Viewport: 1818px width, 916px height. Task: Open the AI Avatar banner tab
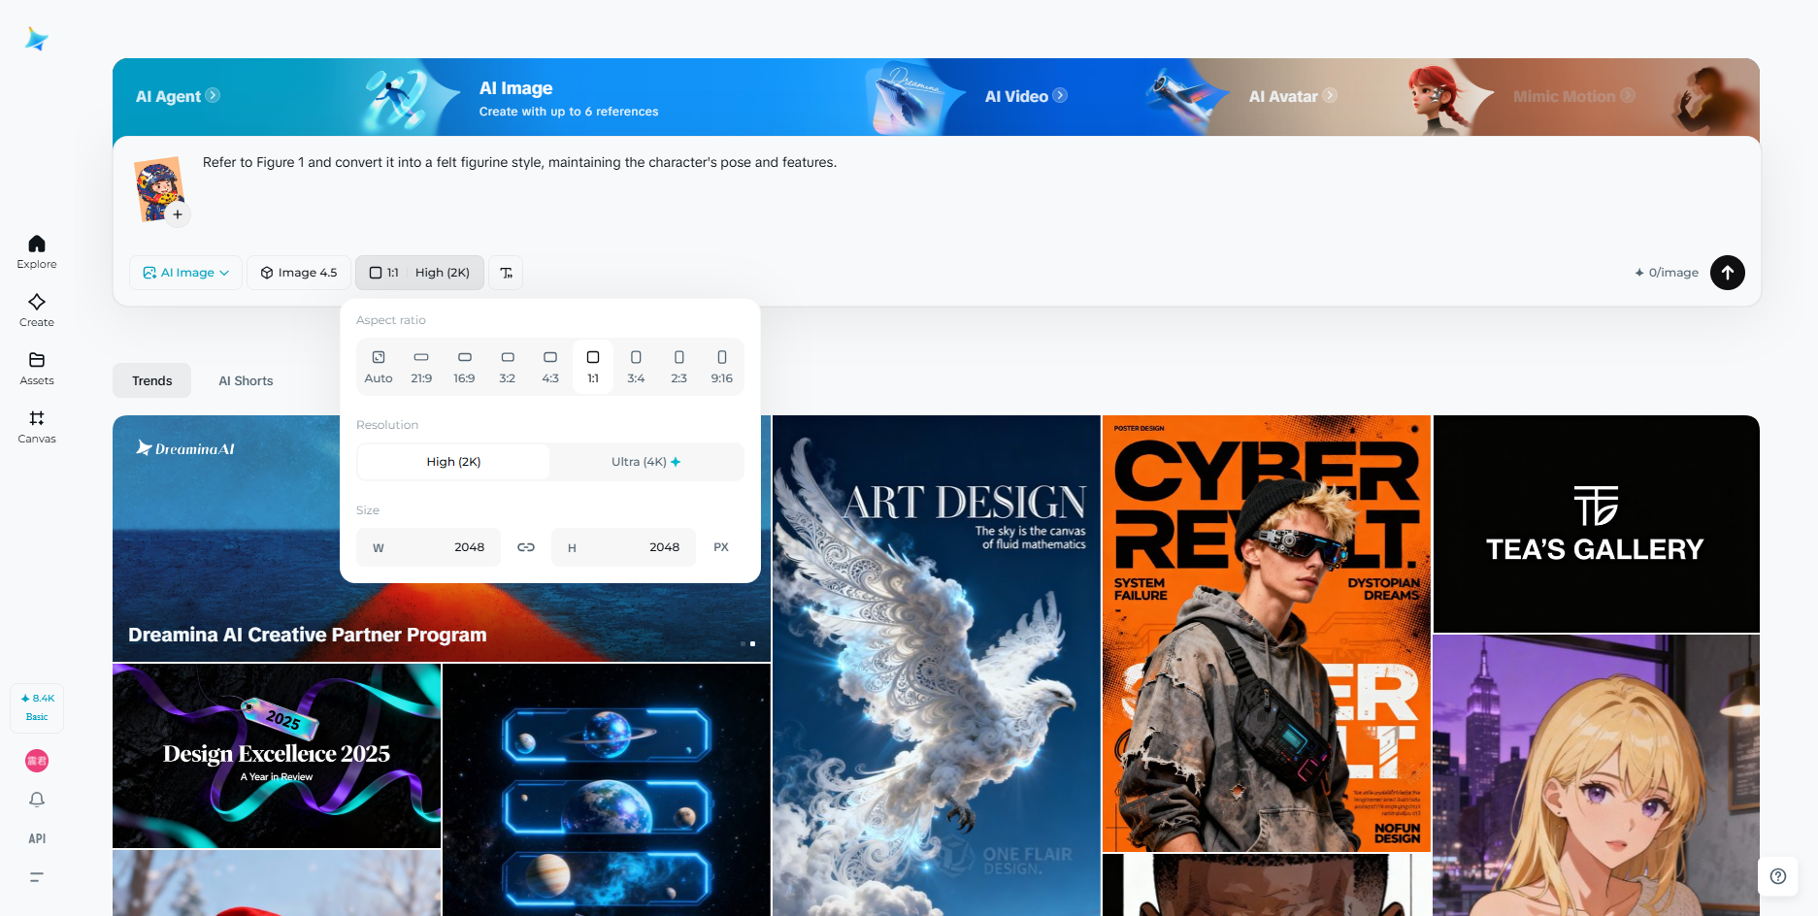(x=1293, y=96)
